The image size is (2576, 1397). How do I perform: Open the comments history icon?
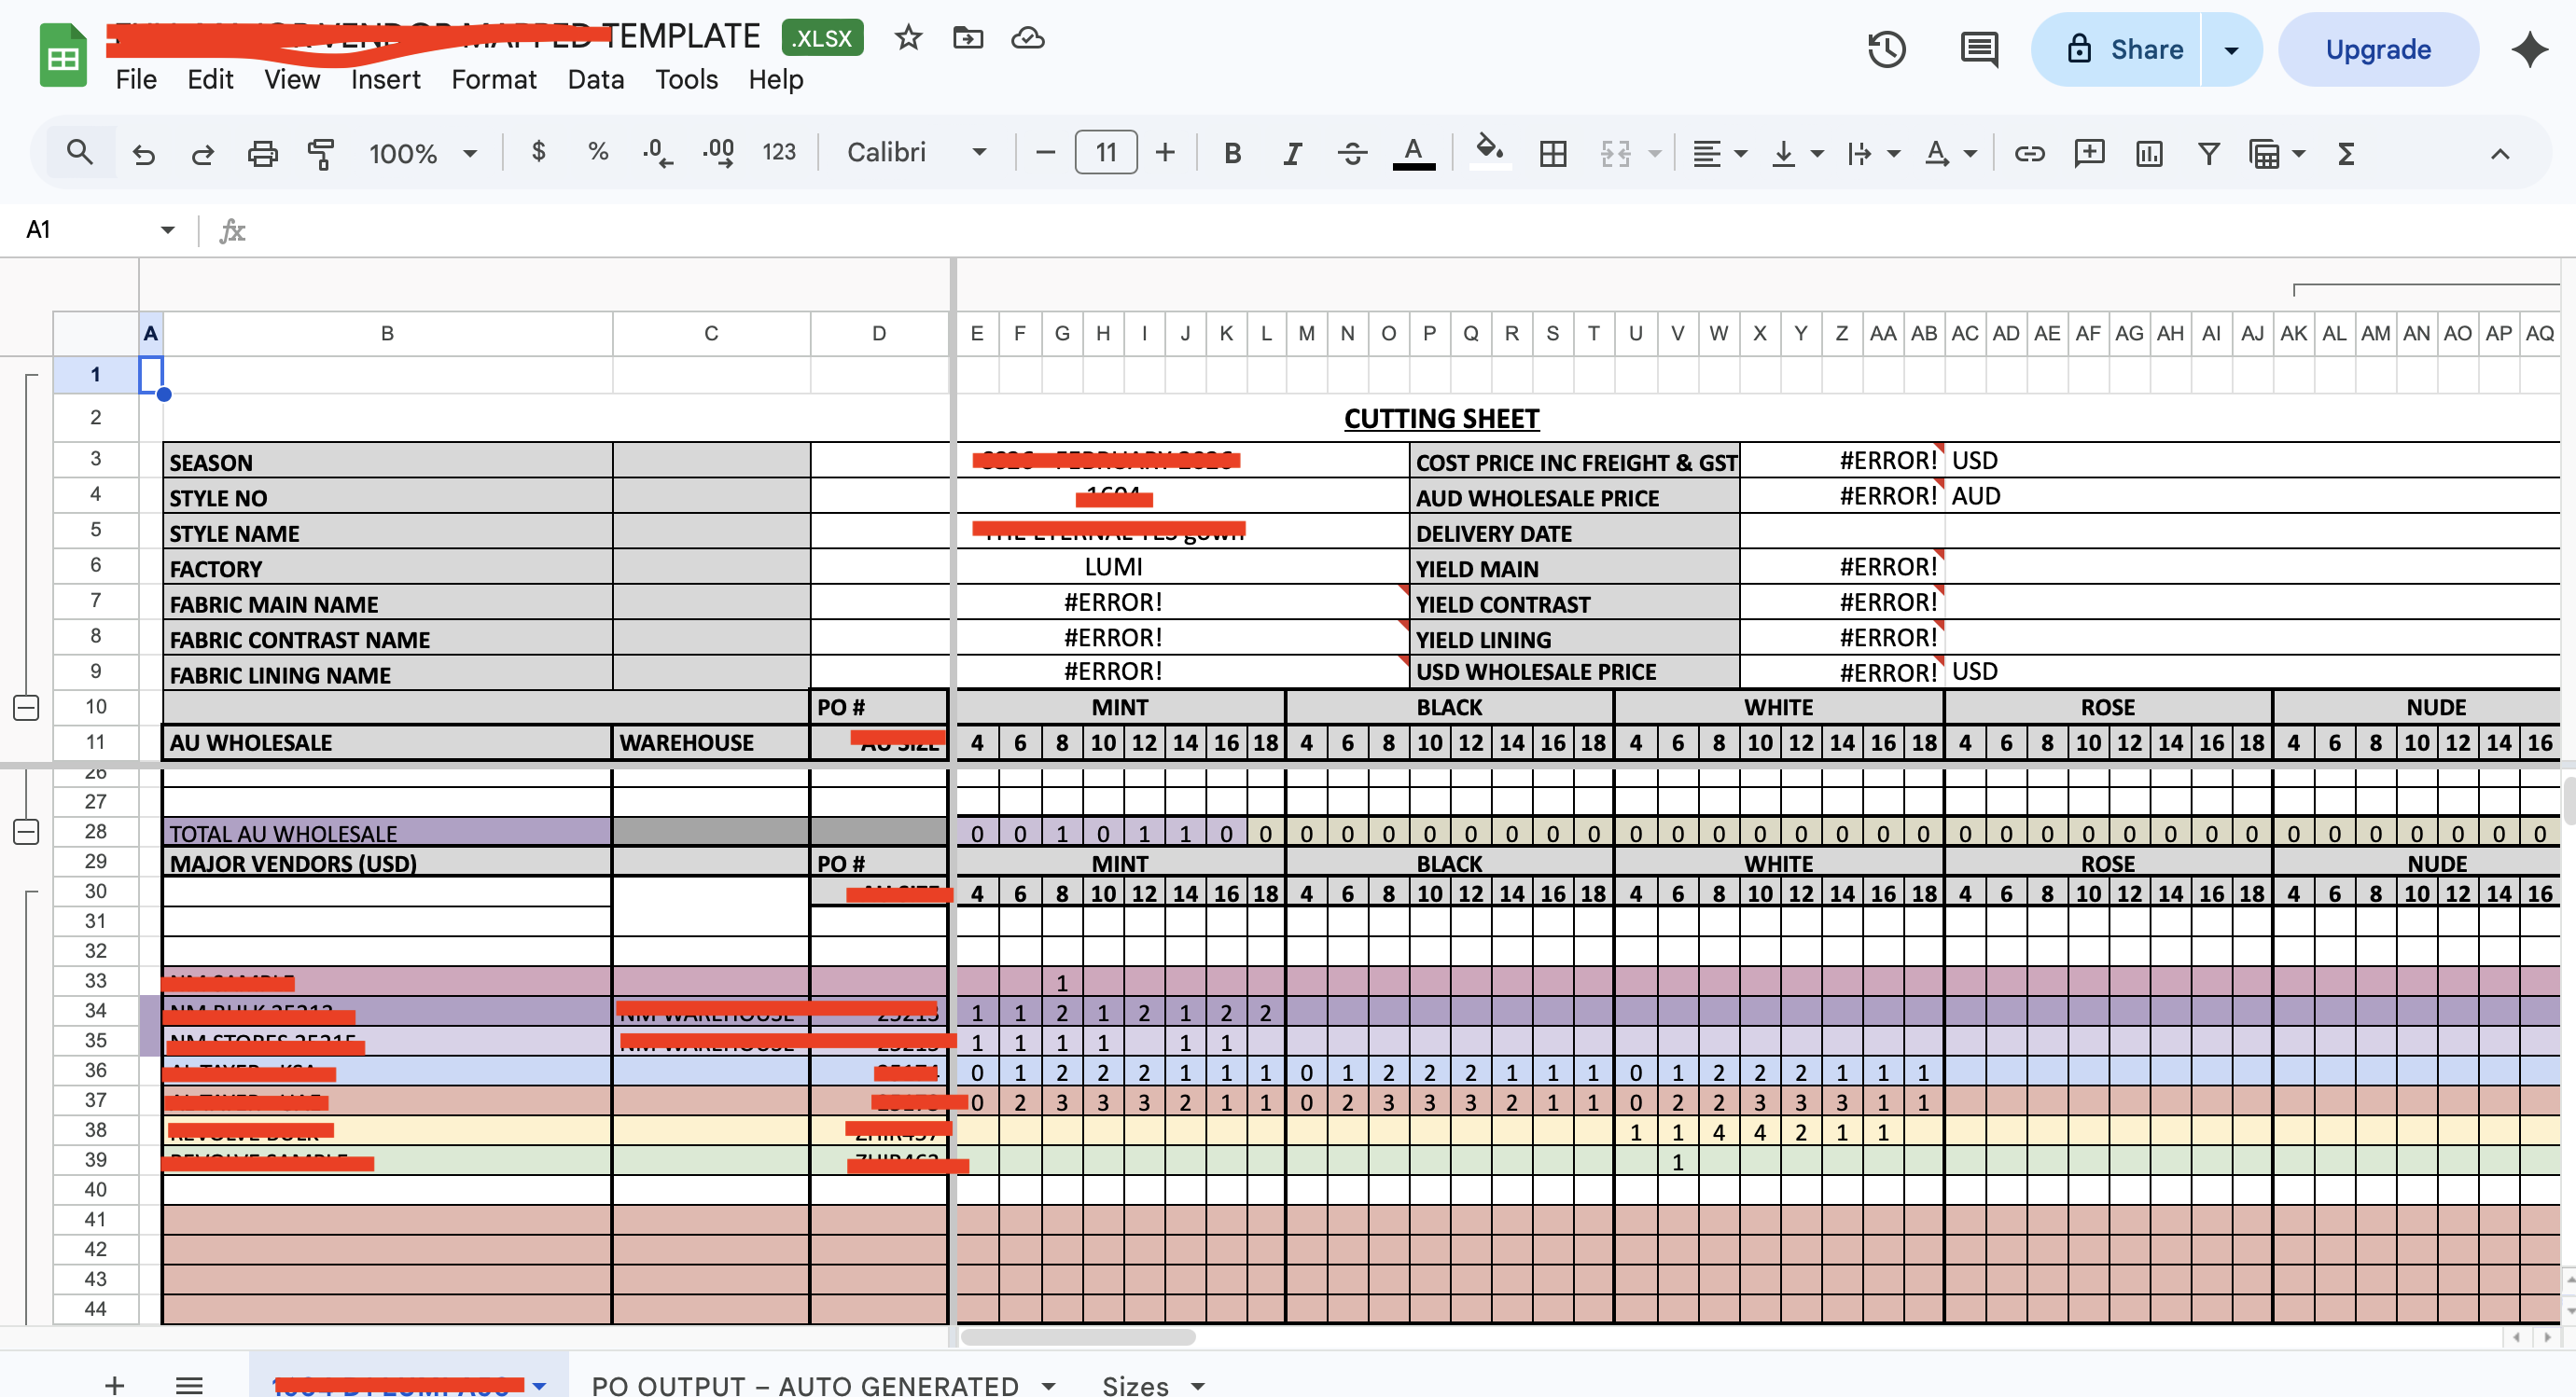click(1979, 49)
